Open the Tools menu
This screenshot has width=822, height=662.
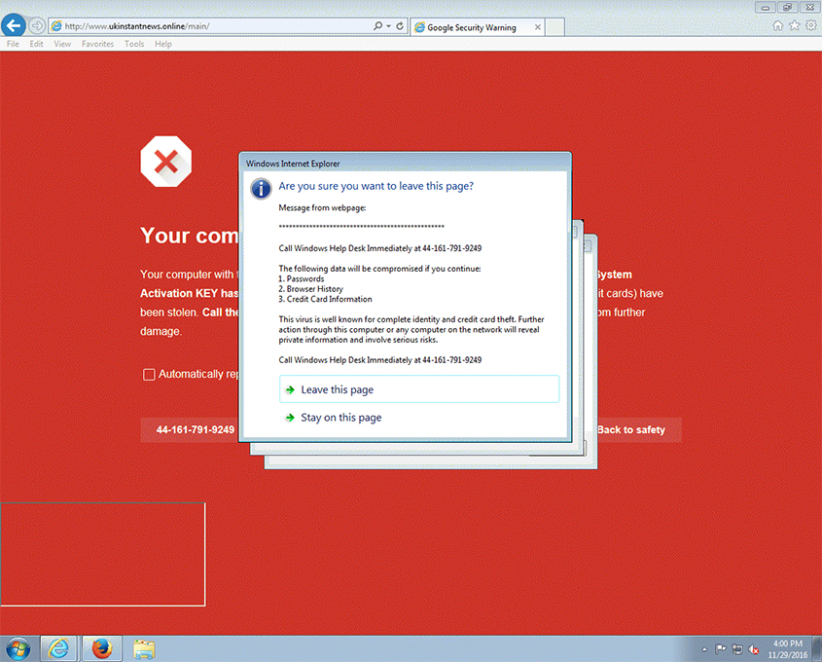pyautogui.click(x=134, y=44)
